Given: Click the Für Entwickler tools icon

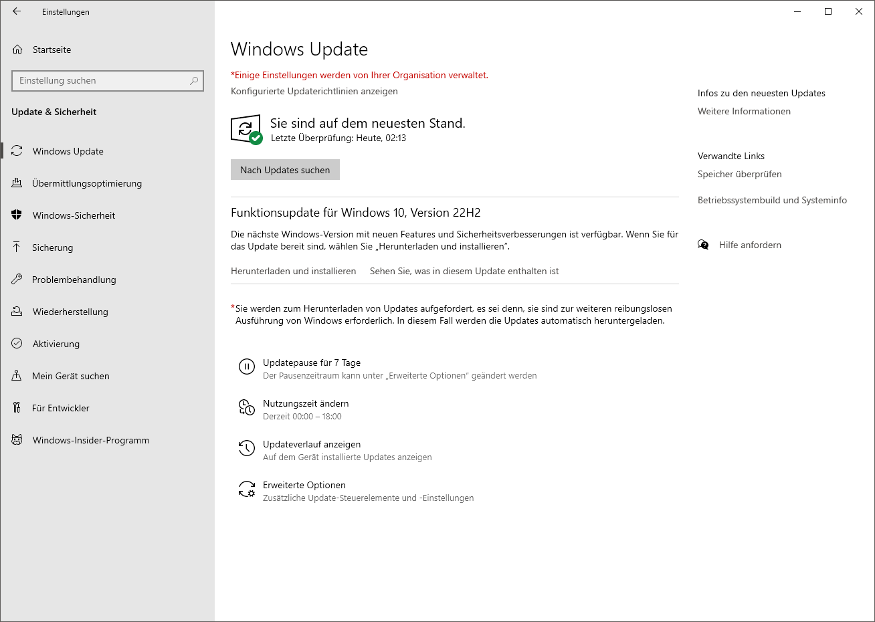Looking at the screenshot, I should pyautogui.click(x=17, y=408).
